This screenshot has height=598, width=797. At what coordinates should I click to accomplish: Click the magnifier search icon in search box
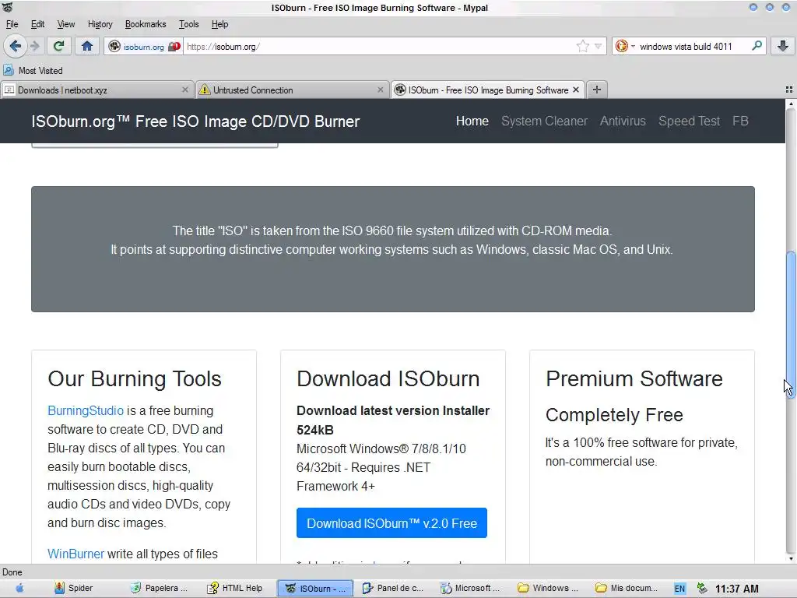point(757,46)
